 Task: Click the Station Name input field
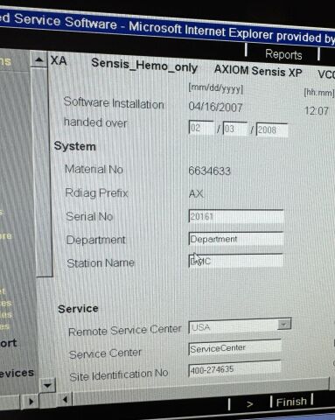pos(236,261)
